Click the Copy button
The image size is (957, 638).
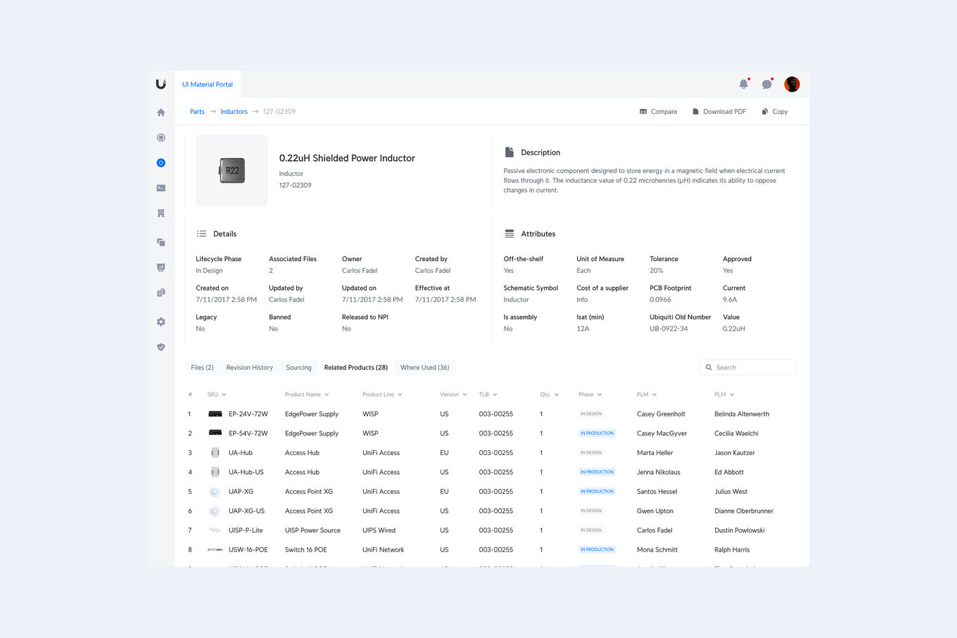pos(775,112)
